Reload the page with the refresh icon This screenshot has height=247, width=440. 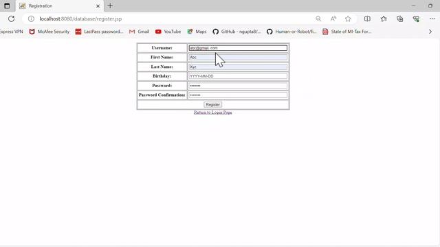(x=11, y=19)
